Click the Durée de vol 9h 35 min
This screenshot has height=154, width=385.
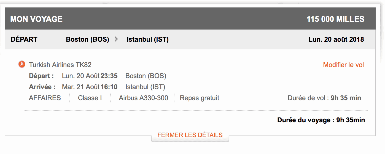coord(324,98)
